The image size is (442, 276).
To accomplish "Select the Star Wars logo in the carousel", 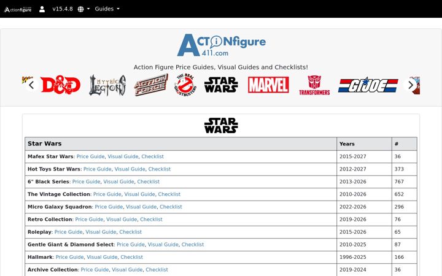I will point(221,85).
